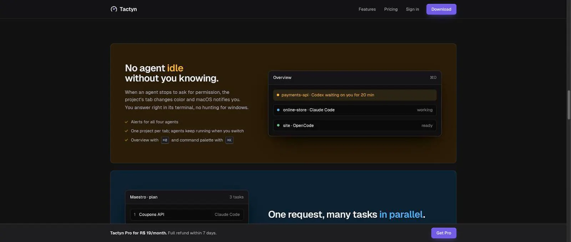Click the Tactyn logo icon
Viewport: 571px width, 242px height.
pyautogui.click(x=114, y=9)
